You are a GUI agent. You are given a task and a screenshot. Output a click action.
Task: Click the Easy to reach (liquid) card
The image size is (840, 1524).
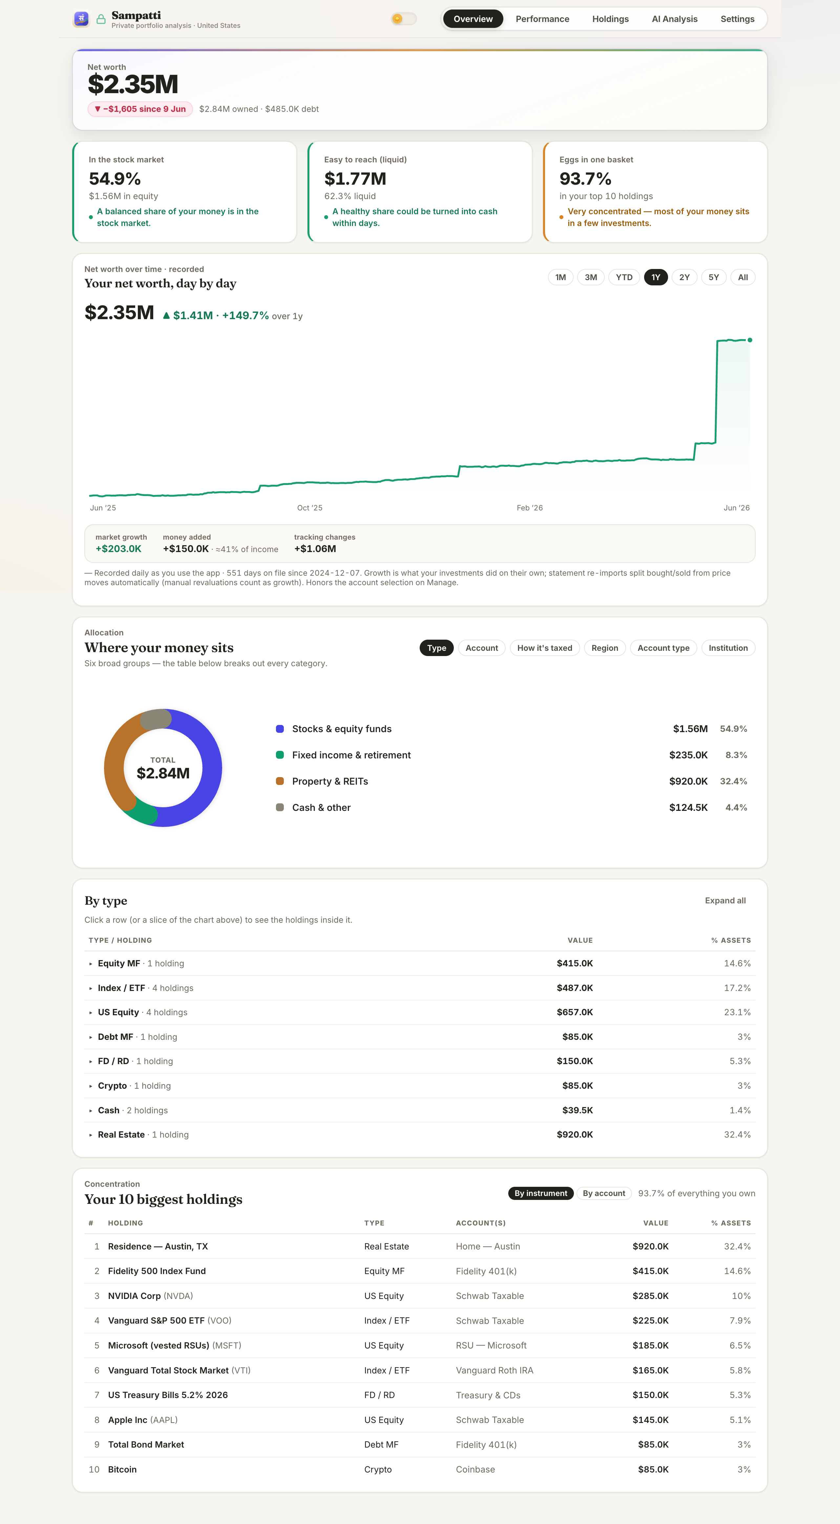point(420,192)
